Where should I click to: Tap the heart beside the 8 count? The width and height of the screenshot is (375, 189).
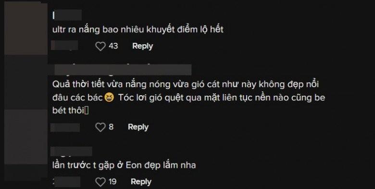pos(100,127)
